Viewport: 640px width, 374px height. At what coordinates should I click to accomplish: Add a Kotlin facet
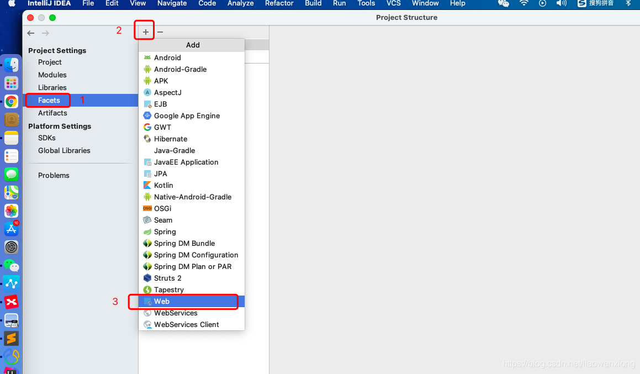pos(192,186)
